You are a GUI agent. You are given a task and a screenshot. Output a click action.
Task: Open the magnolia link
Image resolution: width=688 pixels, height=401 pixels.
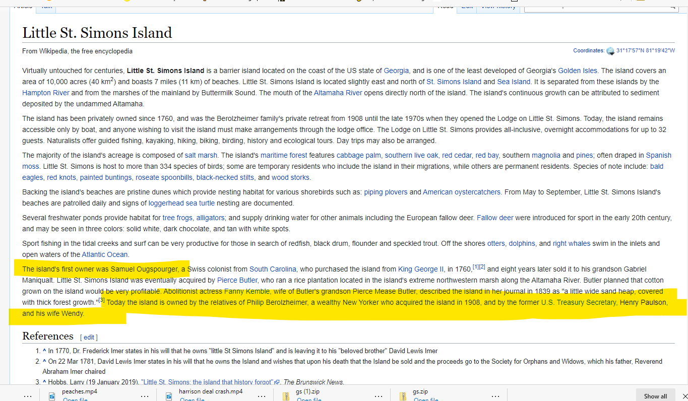click(x=546, y=155)
